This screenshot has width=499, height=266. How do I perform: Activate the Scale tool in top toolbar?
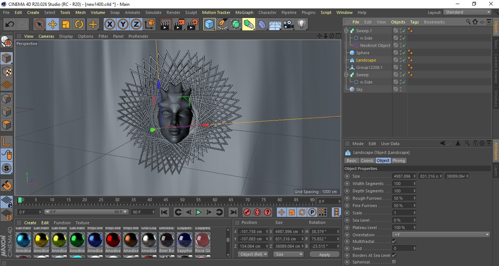click(x=66, y=25)
